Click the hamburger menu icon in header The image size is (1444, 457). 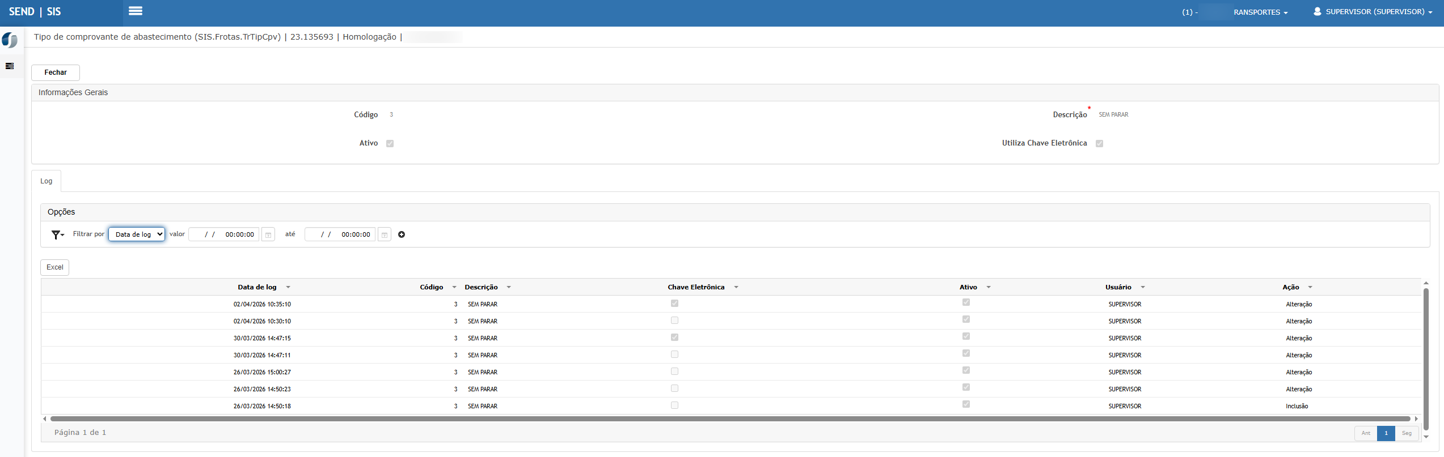[135, 11]
